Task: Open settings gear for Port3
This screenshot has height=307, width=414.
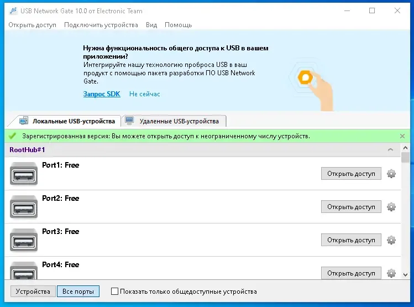Action: (391, 240)
